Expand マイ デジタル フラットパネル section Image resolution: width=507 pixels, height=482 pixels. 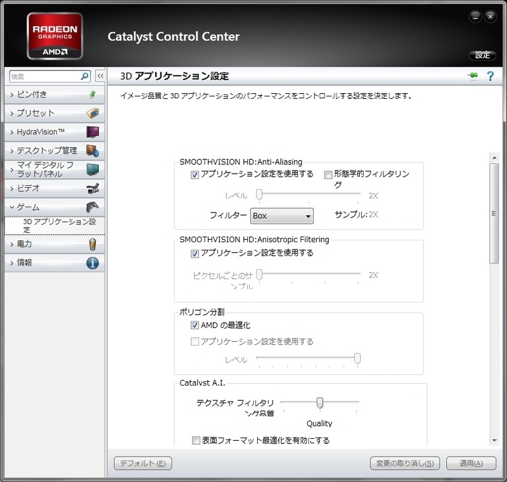[55, 169]
